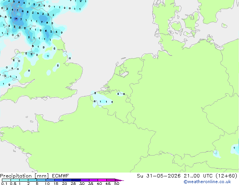Click the "(12+60)" forecast run label
This screenshot has height=185, width=239.
tap(227, 176)
